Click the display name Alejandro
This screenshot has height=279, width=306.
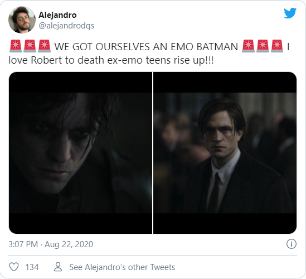[x=57, y=15]
